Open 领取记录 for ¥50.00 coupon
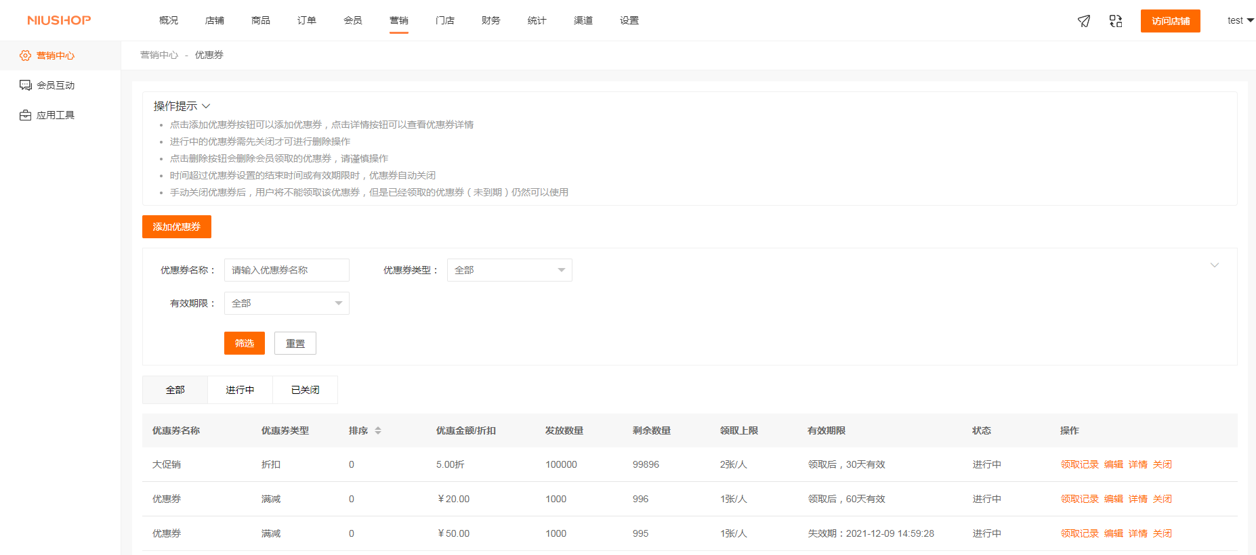1256x555 pixels. click(x=1080, y=533)
